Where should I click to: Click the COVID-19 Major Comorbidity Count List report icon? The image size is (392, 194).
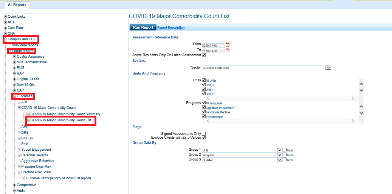28,120
